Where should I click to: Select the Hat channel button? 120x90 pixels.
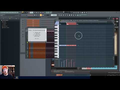[x=33, y=24]
